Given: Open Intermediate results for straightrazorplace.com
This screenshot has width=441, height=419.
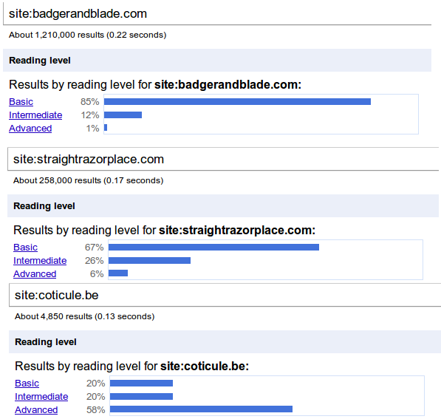Looking at the screenshot, I should click(x=40, y=260).
